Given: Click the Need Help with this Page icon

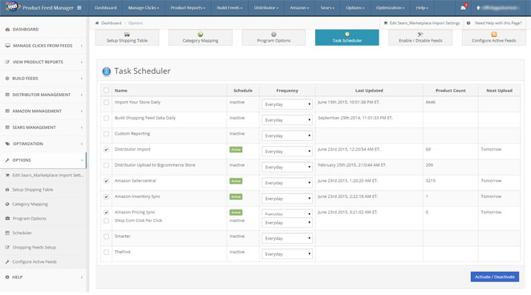Looking at the screenshot, I should [468, 23].
